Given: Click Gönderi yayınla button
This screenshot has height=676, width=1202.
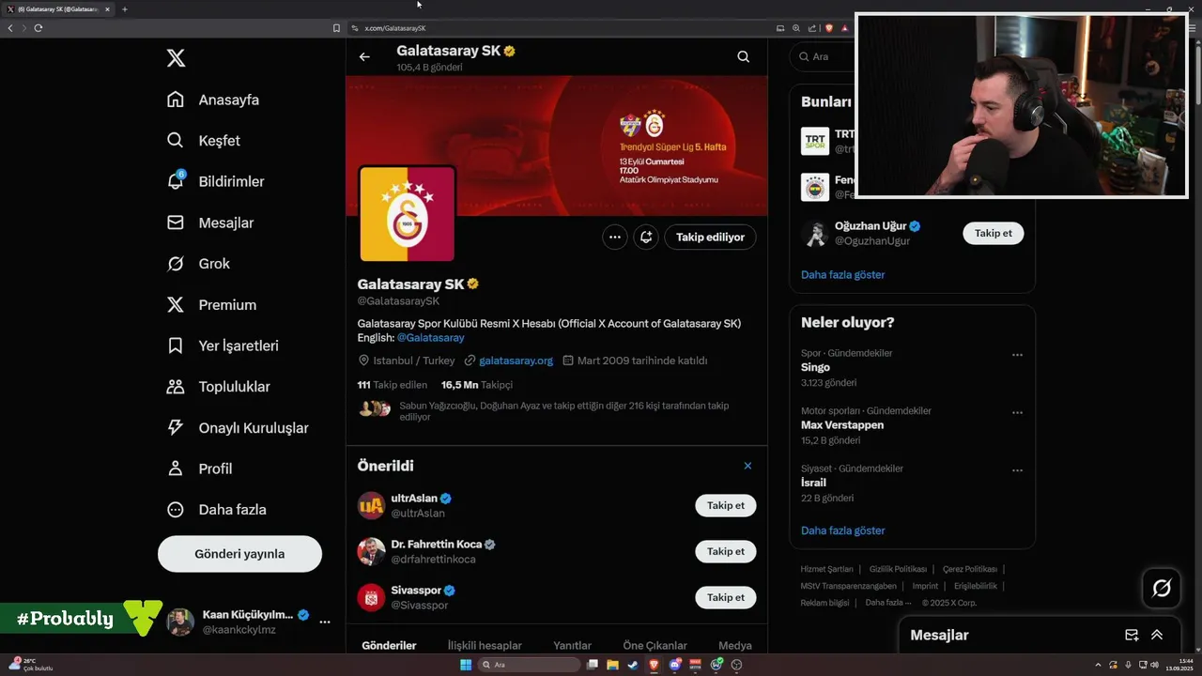Looking at the screenshot, I should tap(239, 554).
